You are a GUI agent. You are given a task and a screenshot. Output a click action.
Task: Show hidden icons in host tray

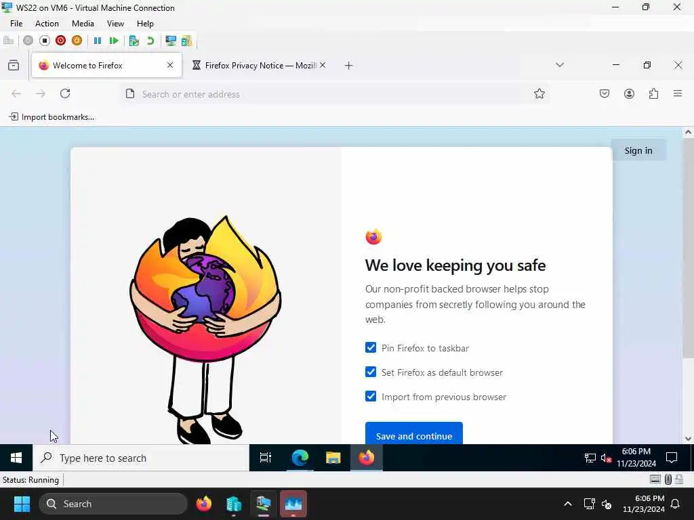pos(567,504)
